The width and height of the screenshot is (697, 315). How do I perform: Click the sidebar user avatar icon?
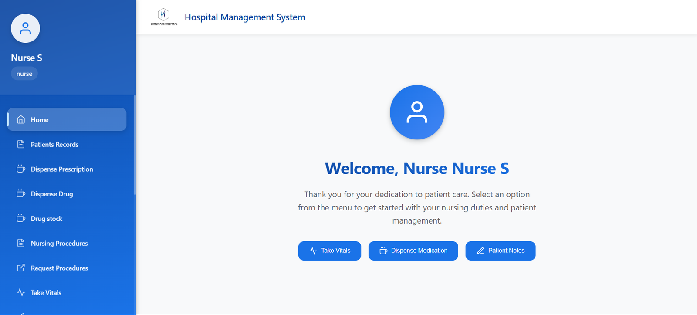pyautogui.click(x=25, y=28)
